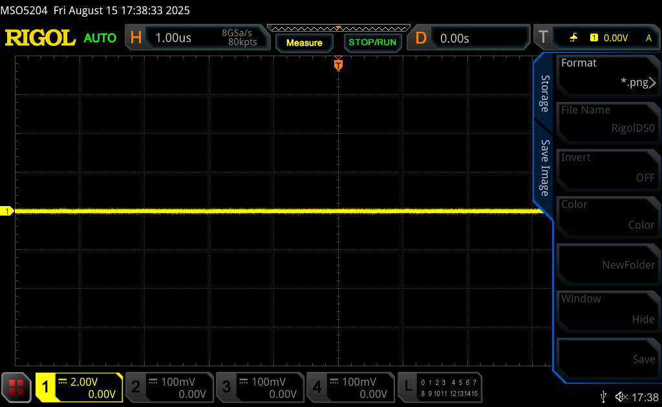This screenshot has width=662, height=407.
Task: Open the delay D 0.00s setting
Action: [468, 38]
